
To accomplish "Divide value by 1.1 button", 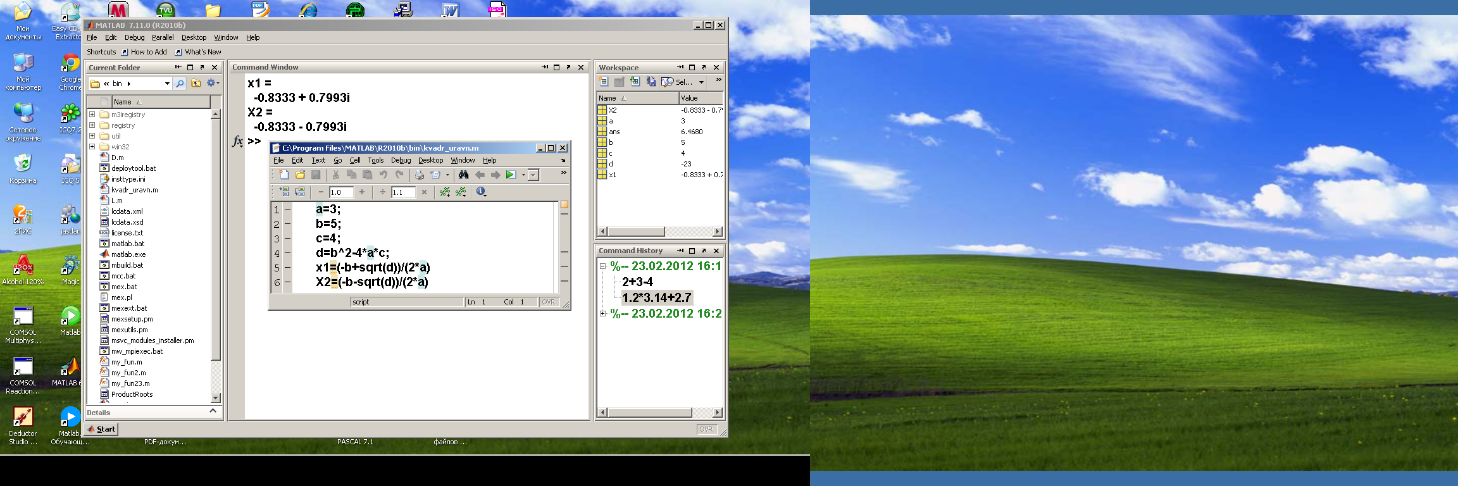I will tap(382, 192).
